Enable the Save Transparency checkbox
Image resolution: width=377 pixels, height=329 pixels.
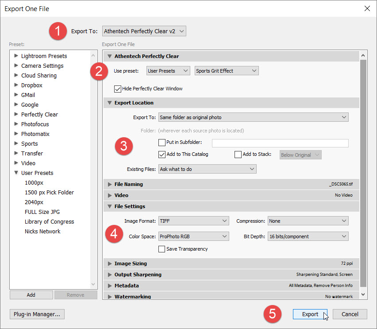[x=162, y=249]
